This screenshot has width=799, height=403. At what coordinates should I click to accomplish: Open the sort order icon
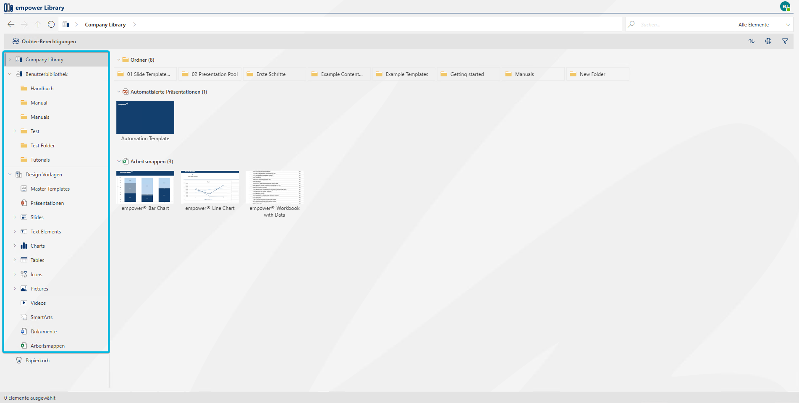coord(752,41)
